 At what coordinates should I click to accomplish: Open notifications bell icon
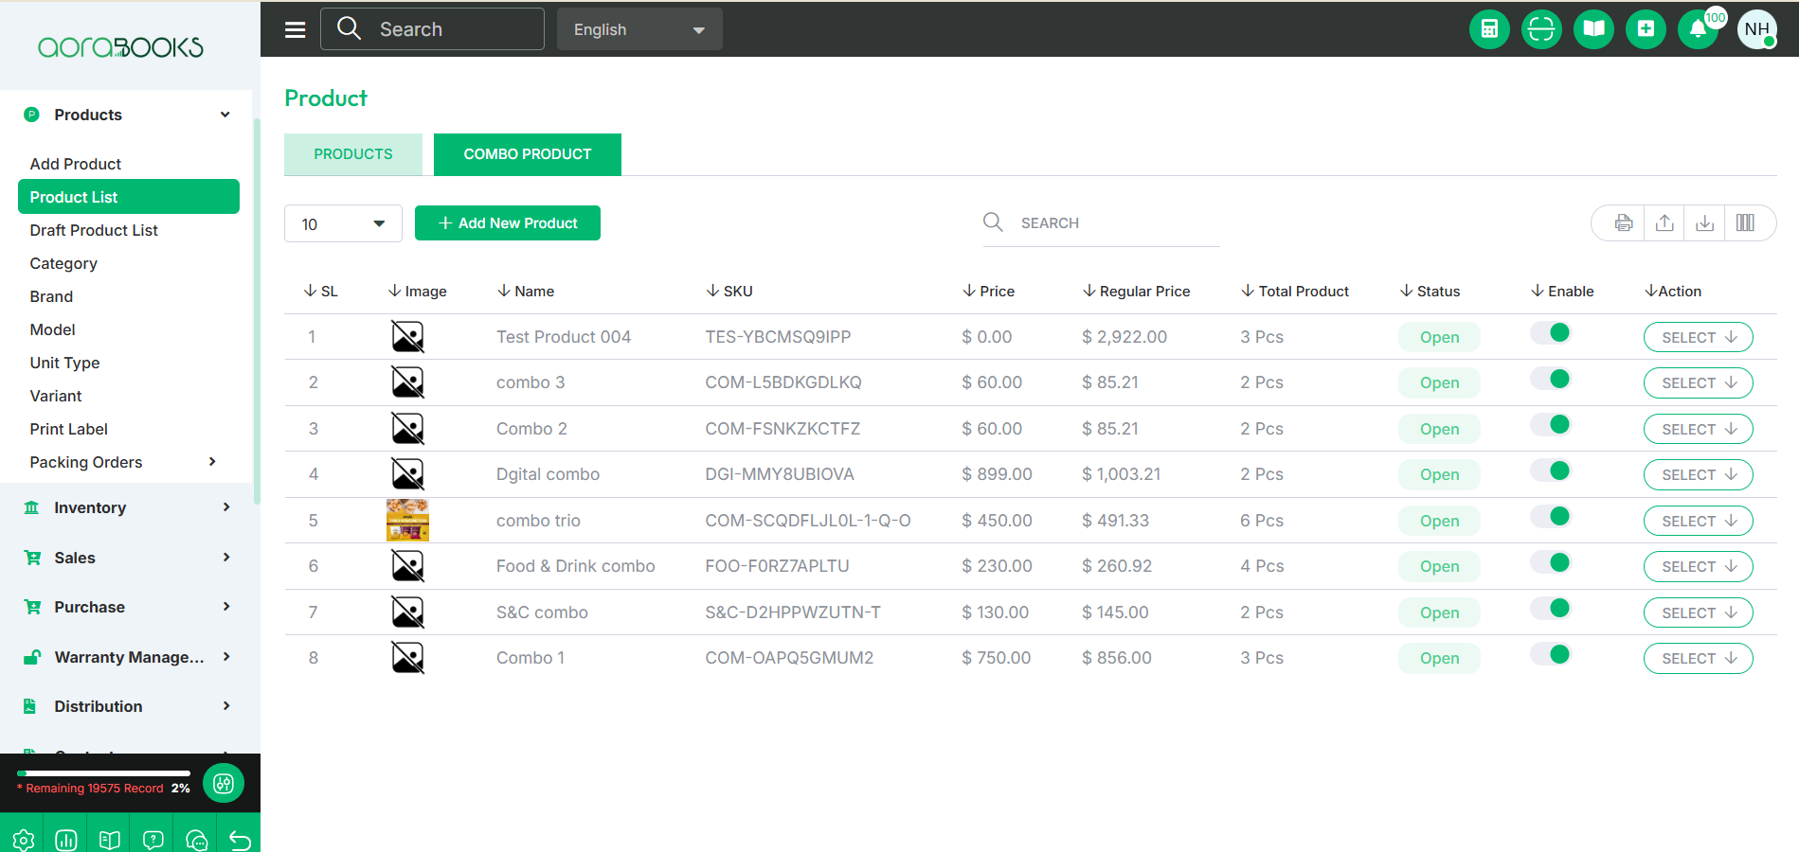pos(1698,29)
